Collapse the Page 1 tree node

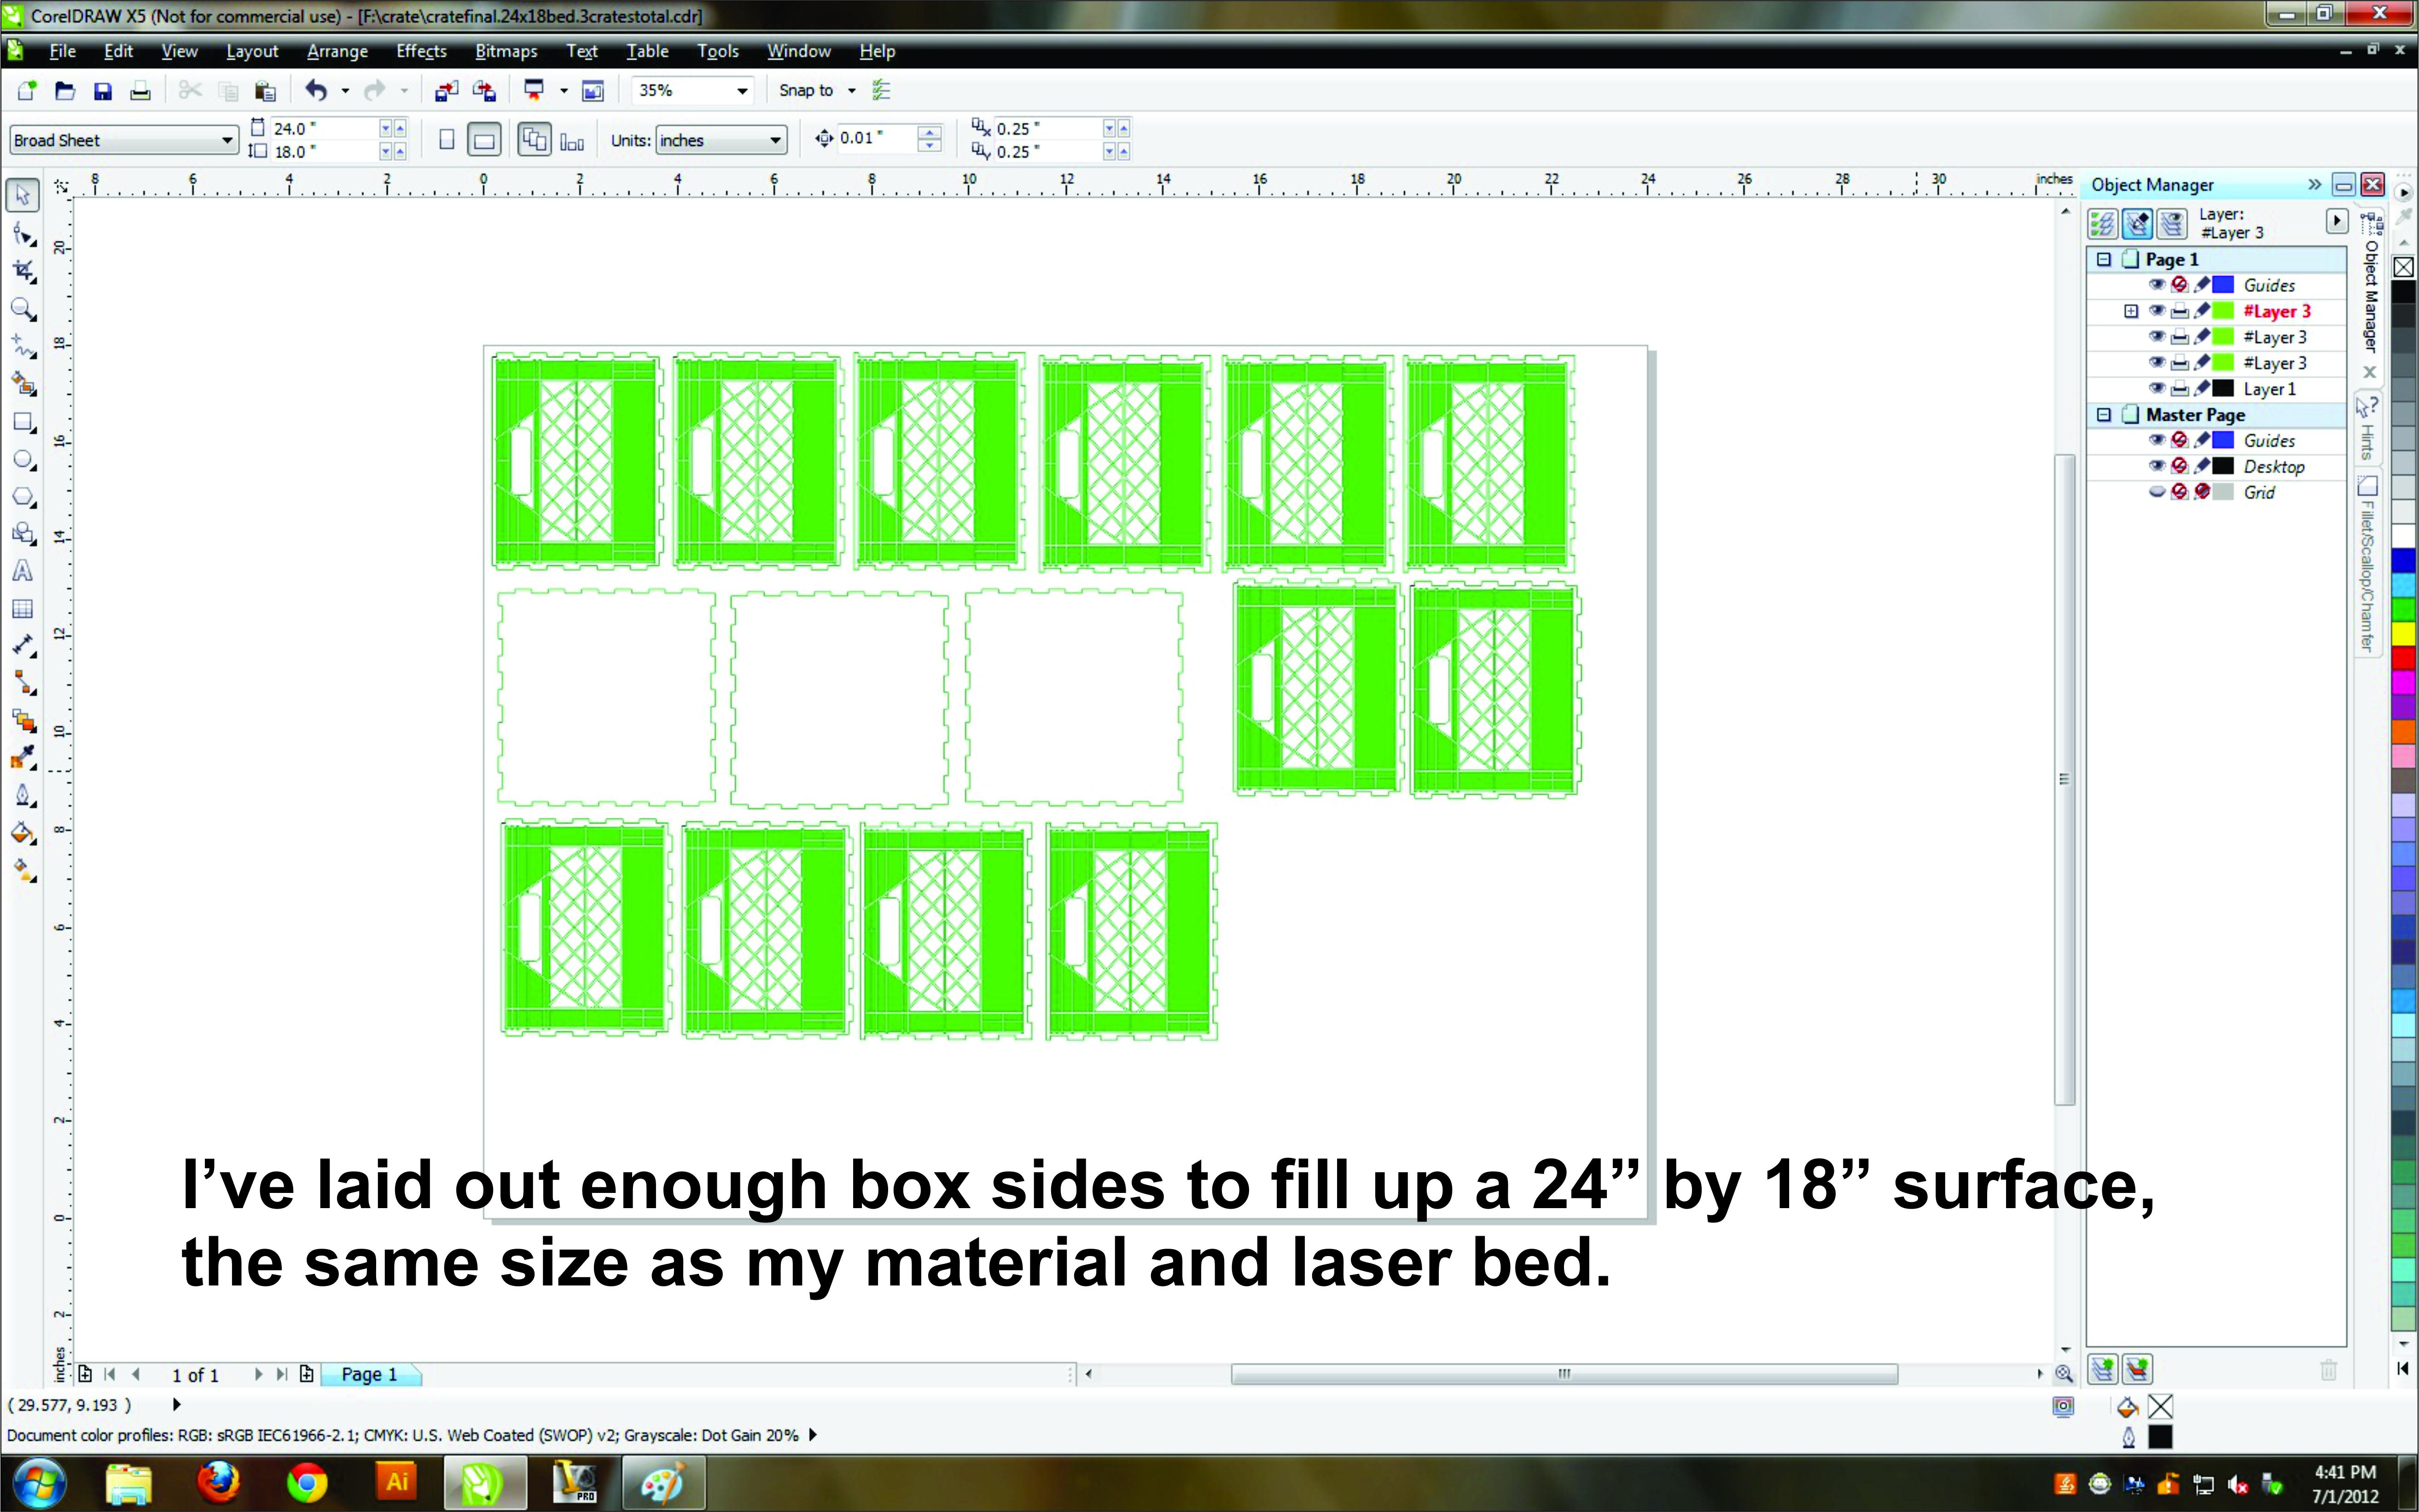(2104, 259)
